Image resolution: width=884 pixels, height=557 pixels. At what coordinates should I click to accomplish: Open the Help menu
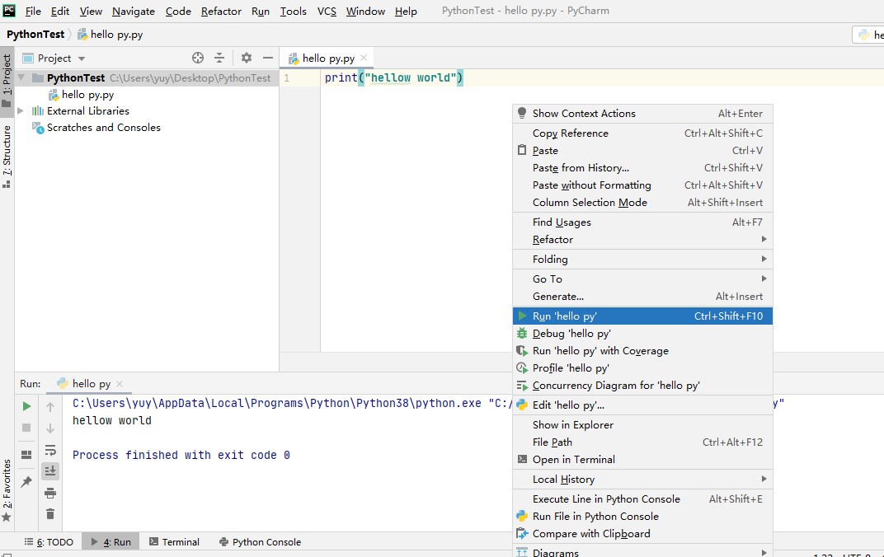click(x=406, y=12)
